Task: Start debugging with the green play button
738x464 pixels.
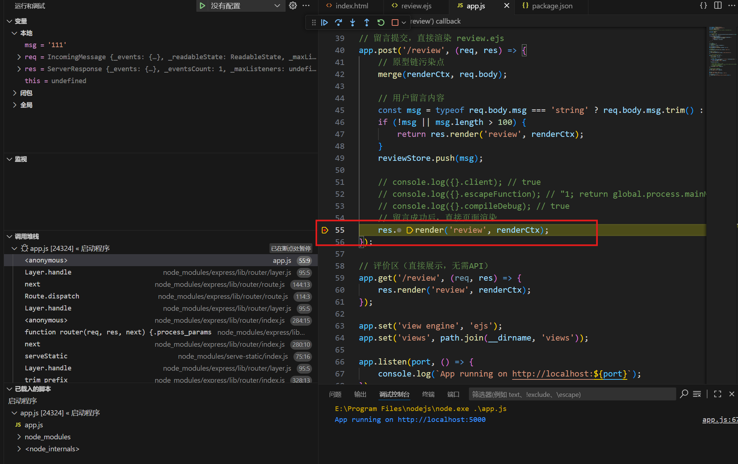Action: 202,5
